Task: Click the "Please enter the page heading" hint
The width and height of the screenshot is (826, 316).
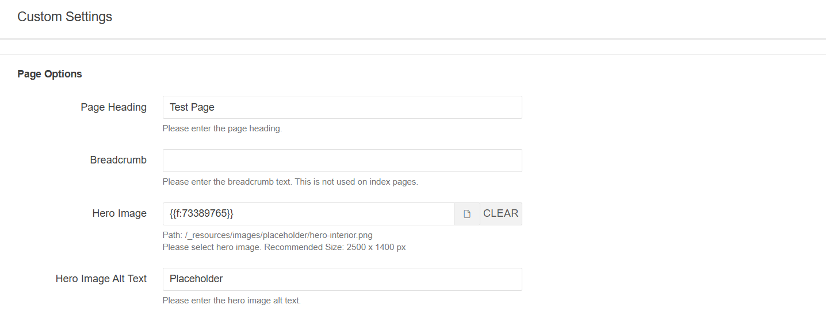Action: 222,128
